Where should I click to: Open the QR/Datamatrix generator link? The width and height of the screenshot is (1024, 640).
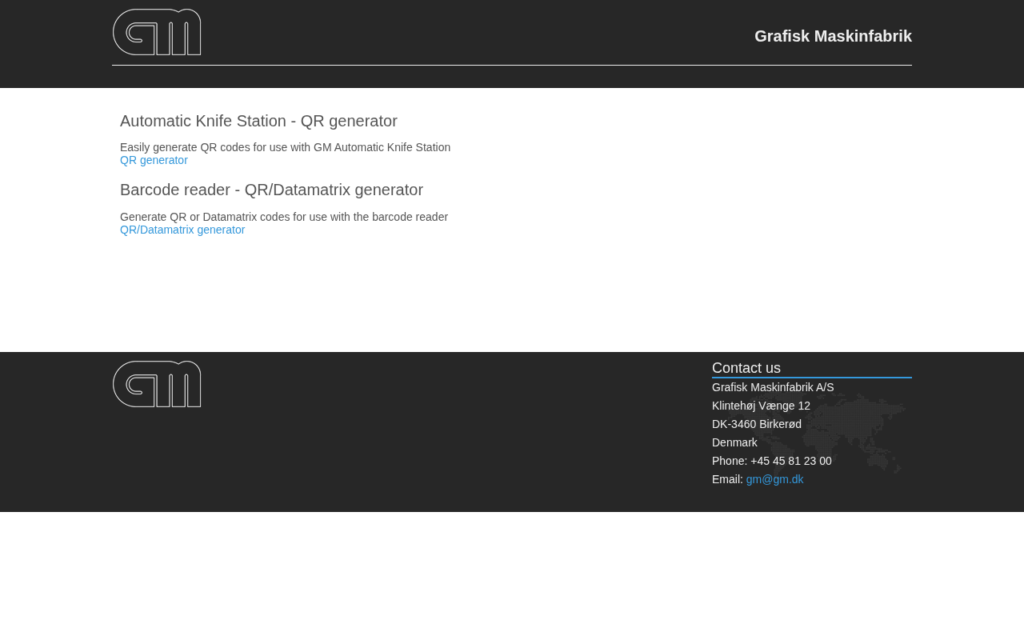pyautogui.click(x=182, y=230)
